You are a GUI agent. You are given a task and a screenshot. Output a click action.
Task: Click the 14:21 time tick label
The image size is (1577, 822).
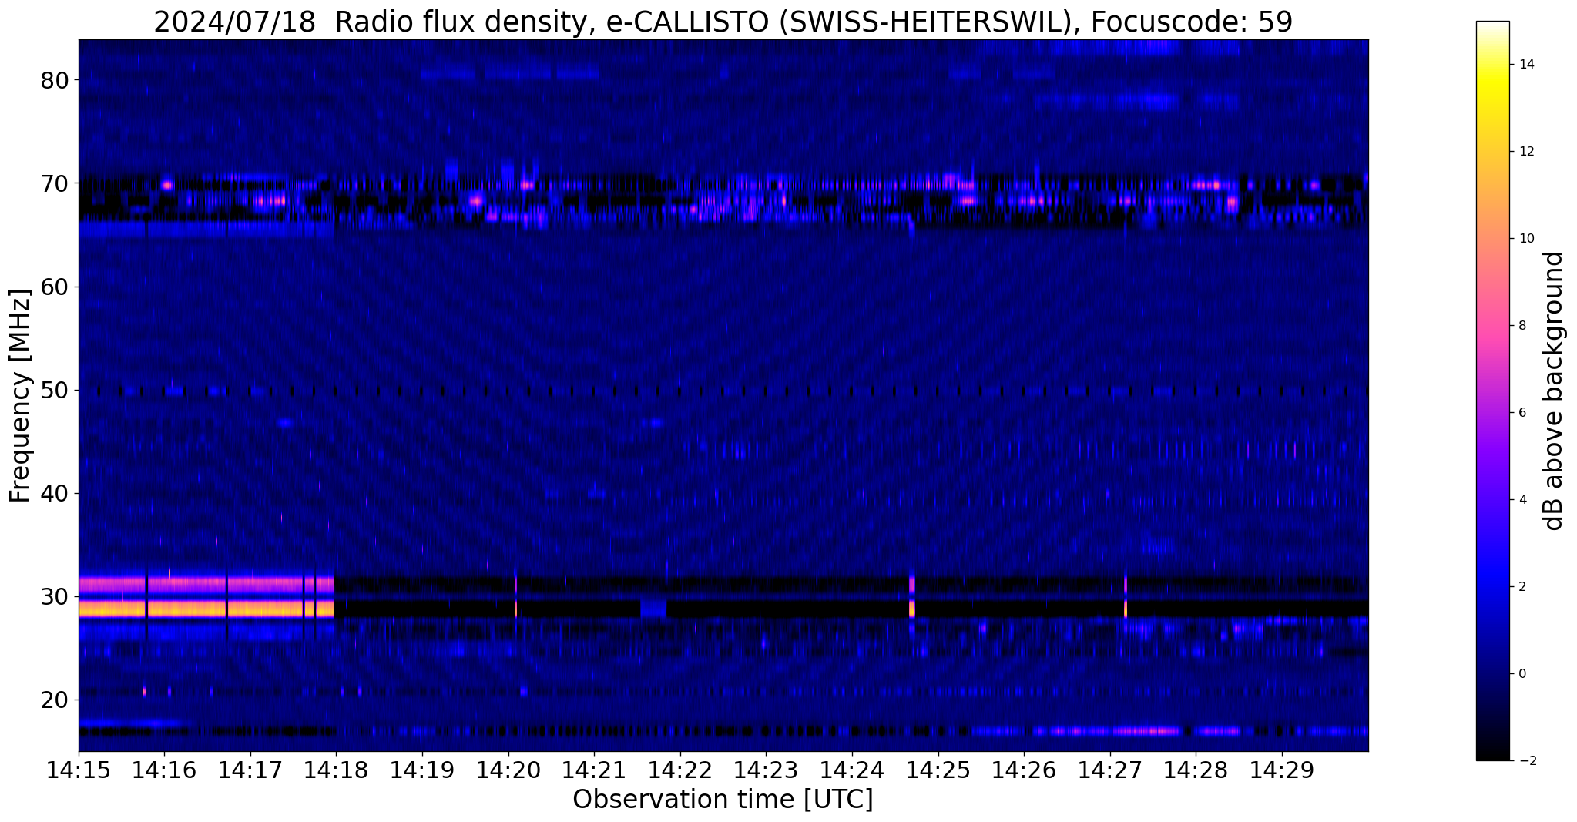coord(594,770)
